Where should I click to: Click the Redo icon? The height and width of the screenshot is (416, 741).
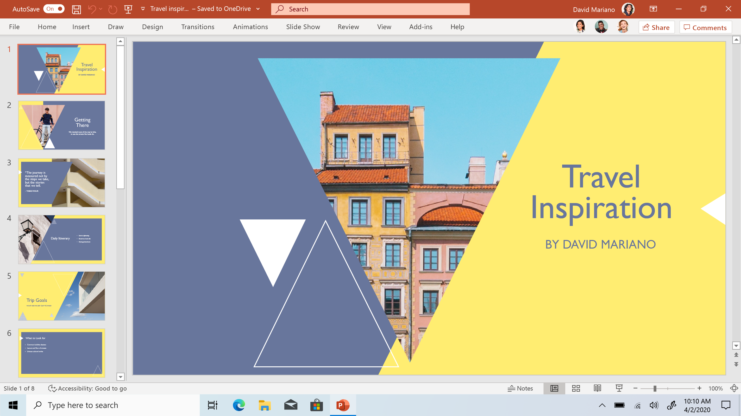click(112, 9)
